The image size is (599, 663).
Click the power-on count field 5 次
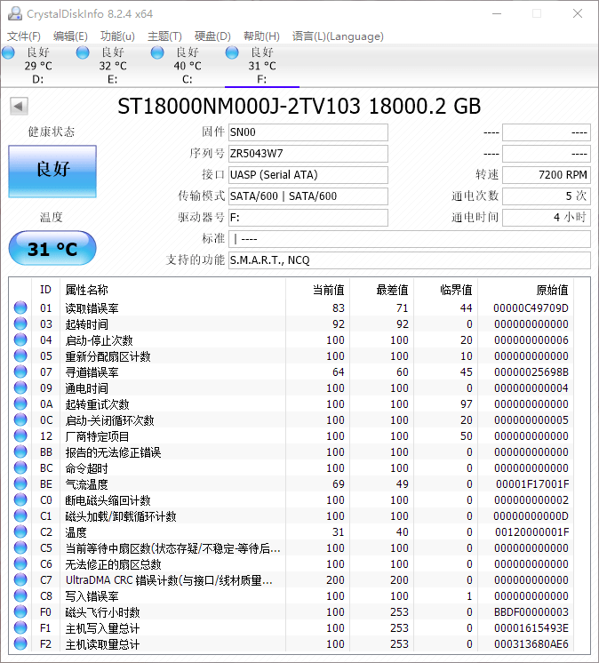547,196
